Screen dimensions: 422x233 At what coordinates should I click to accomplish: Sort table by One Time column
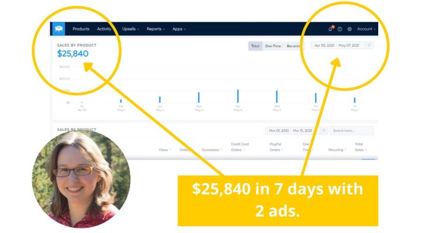pos(306,147)
